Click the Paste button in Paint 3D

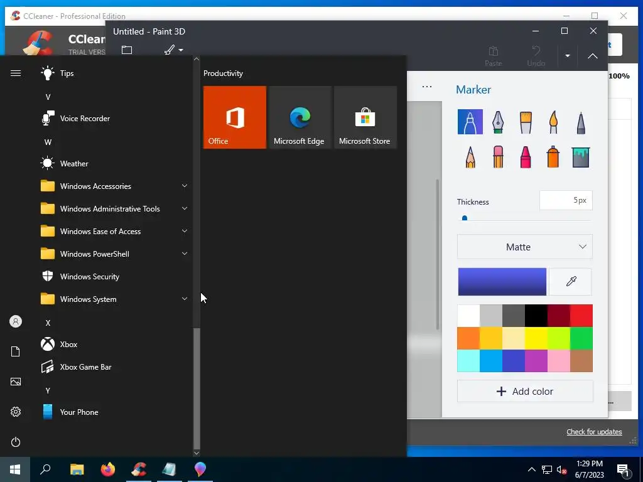(x=494, y=56)
